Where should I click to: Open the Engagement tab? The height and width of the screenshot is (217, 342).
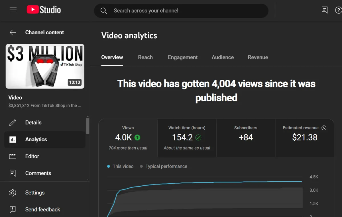click(x=183, y=57)
